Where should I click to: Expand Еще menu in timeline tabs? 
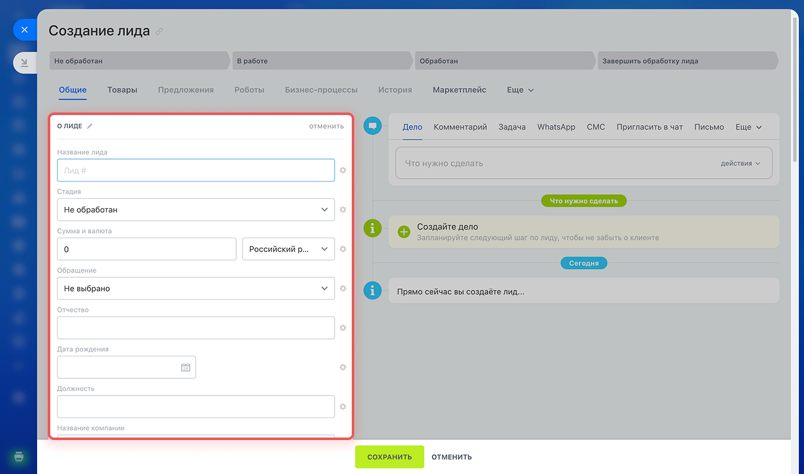(x=749, y=127)
